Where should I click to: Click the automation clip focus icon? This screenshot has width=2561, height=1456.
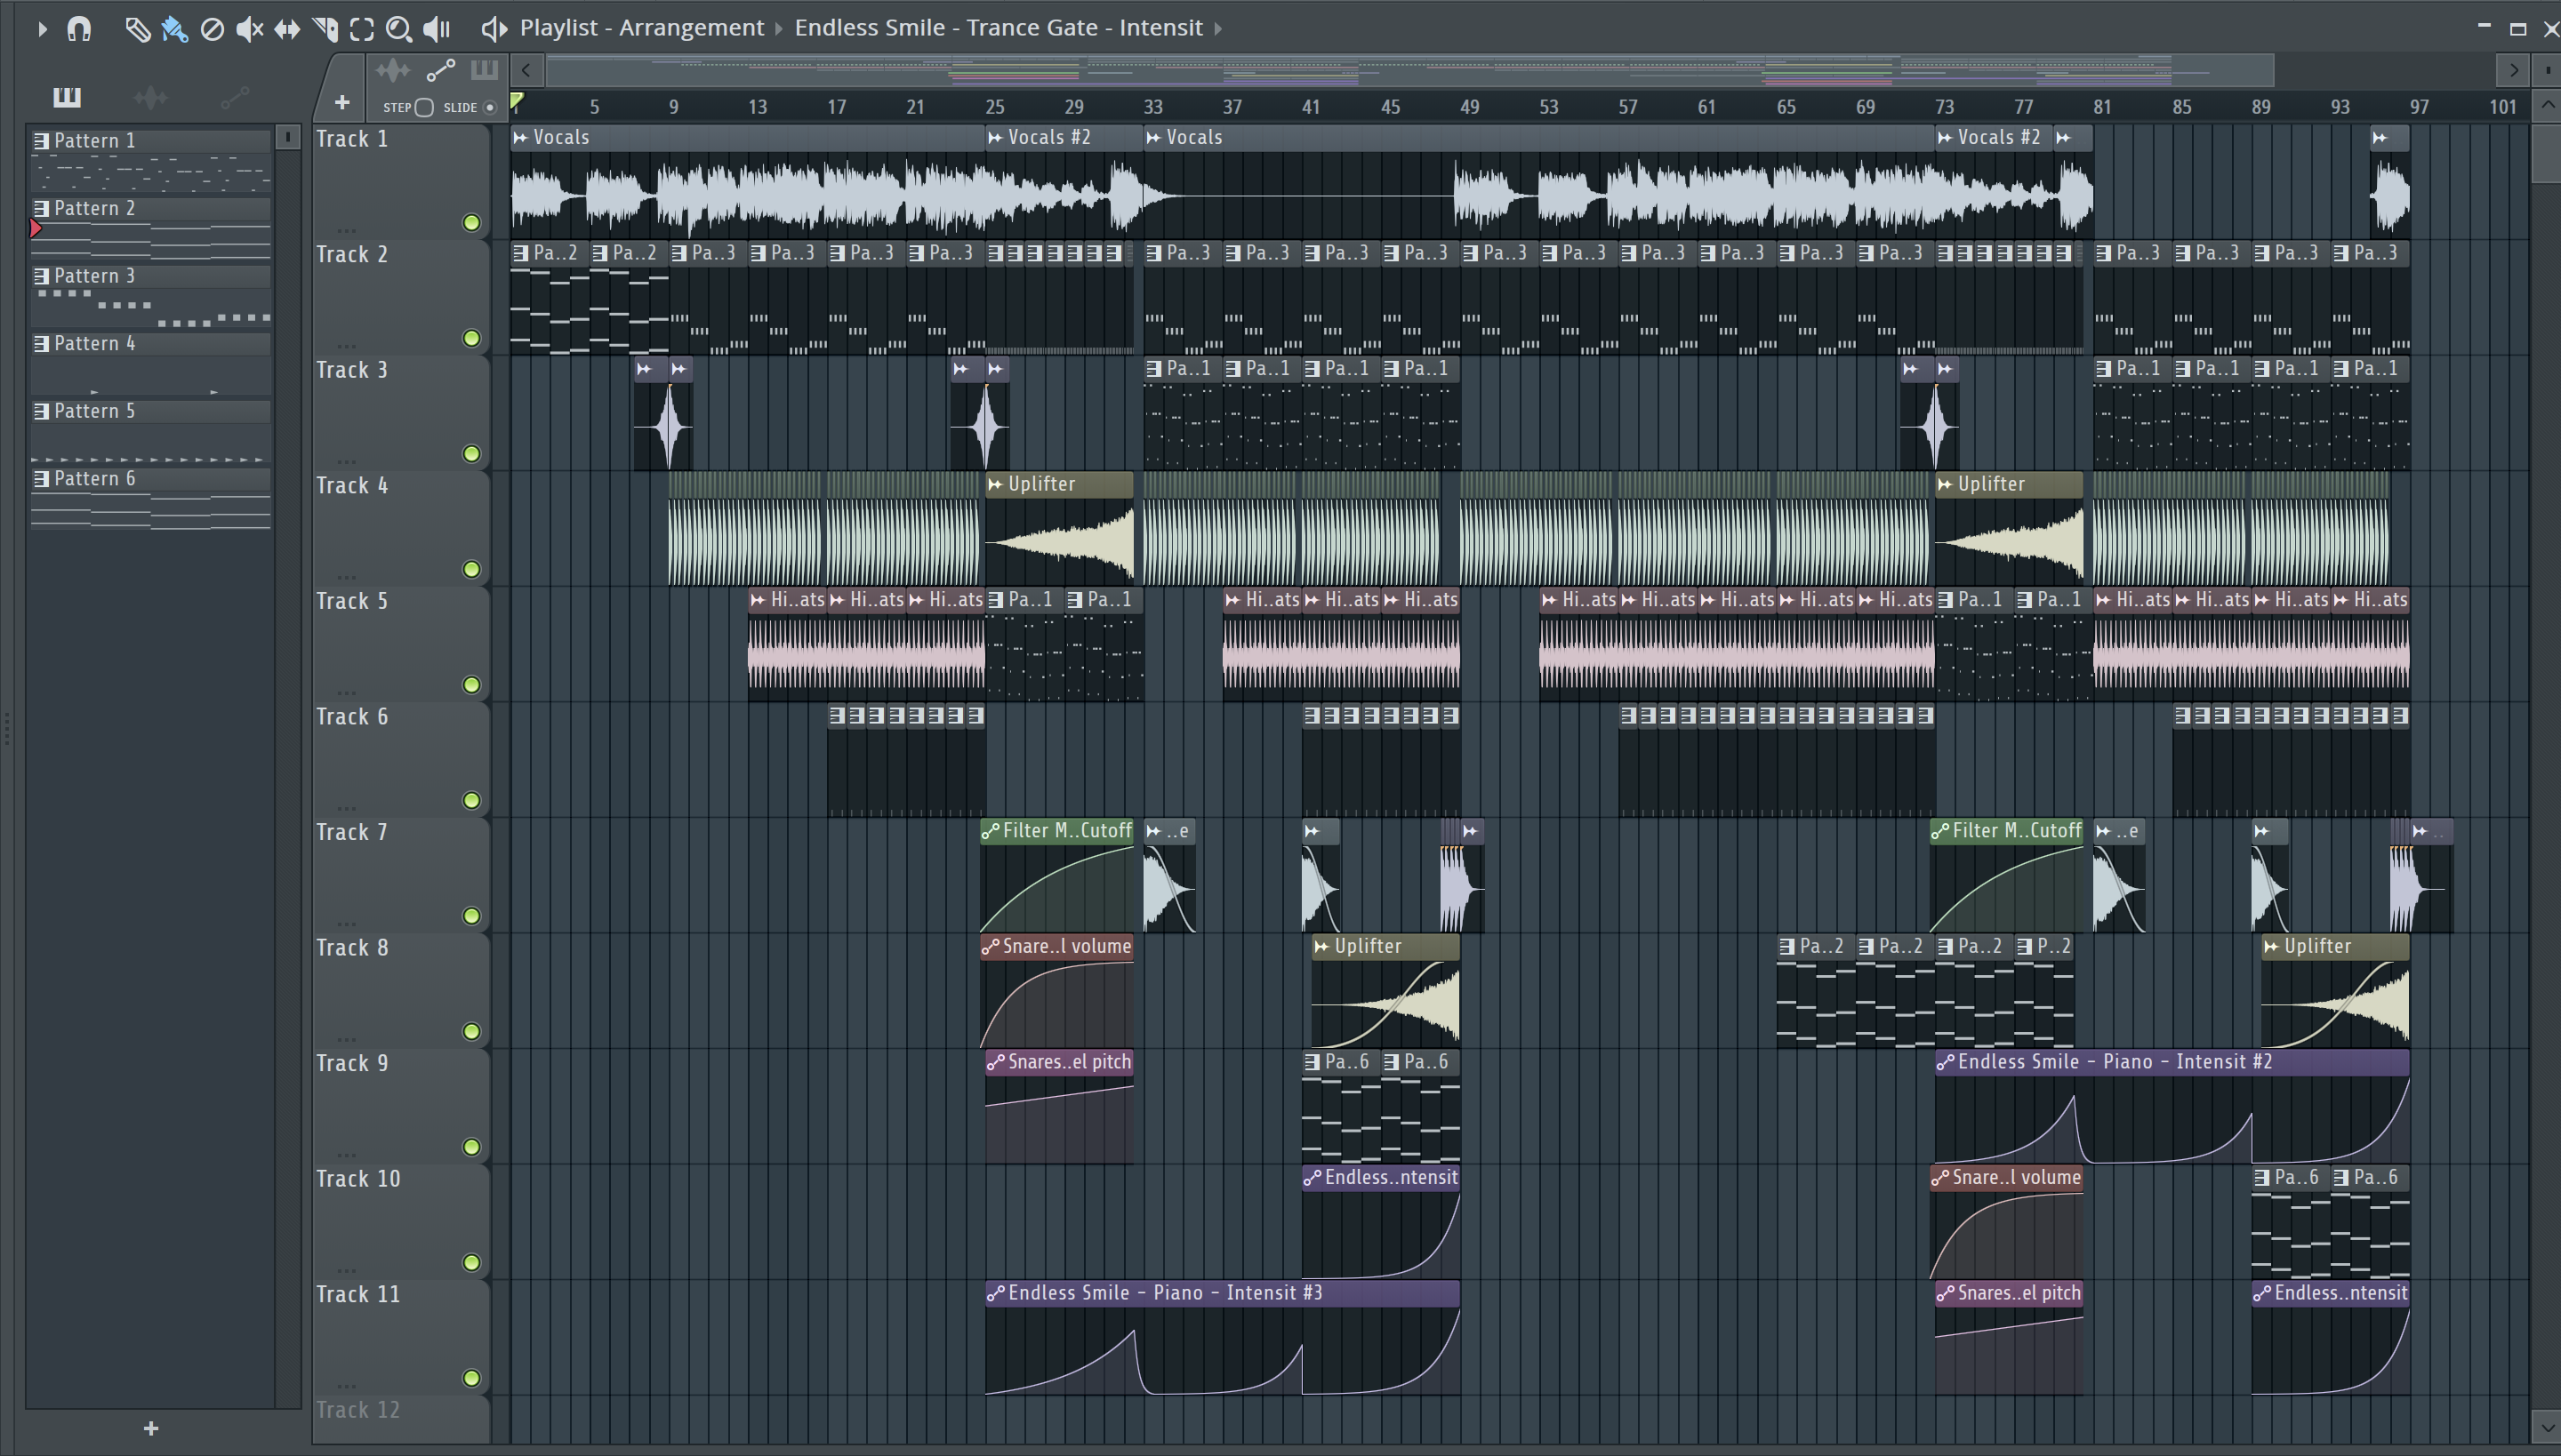[x=440, y=70]
